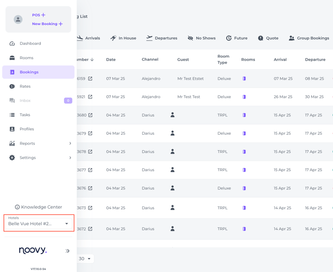Click the POS plus button
Image resolution: width=333 pixels, height=272 pixels.
(x=39, y=15)
